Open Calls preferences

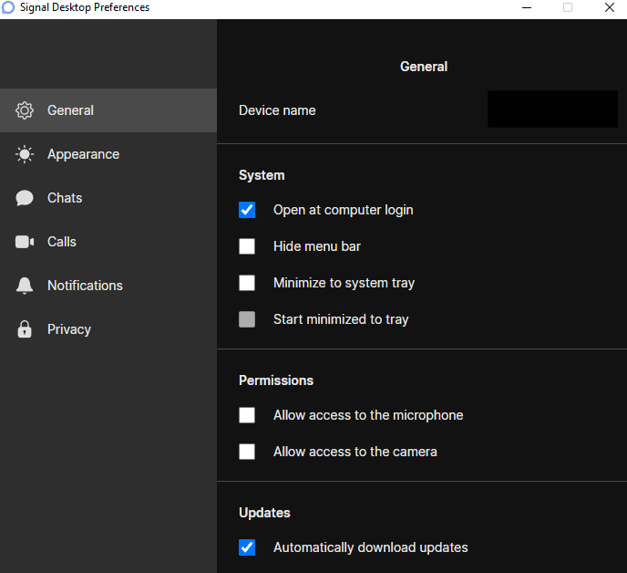click(108, 242)
